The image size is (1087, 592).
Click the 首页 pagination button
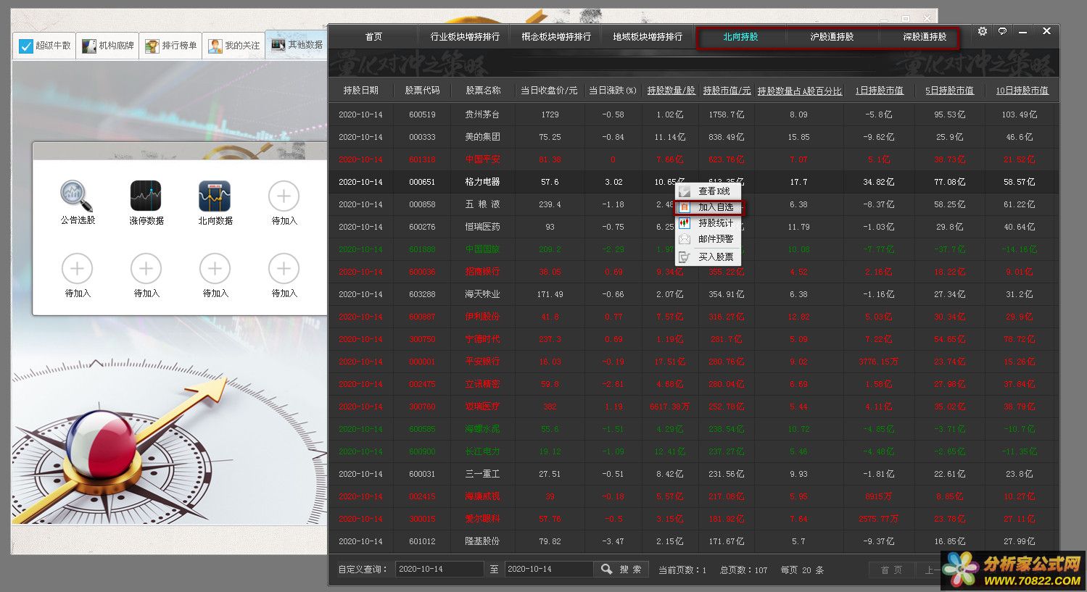pyautogui.click(x=891, y=570)
